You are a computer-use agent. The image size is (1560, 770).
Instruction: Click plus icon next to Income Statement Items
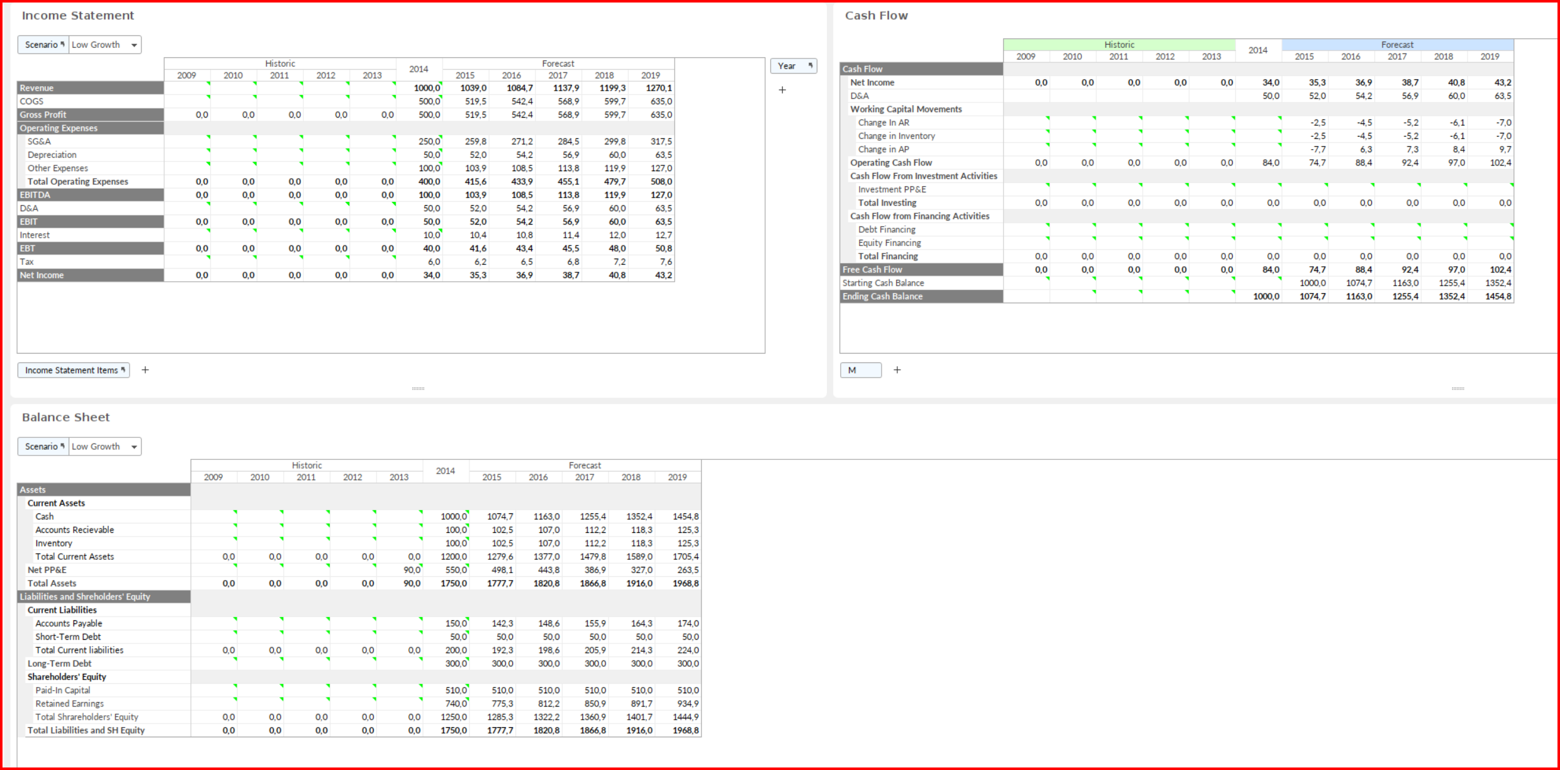(145, 370)
